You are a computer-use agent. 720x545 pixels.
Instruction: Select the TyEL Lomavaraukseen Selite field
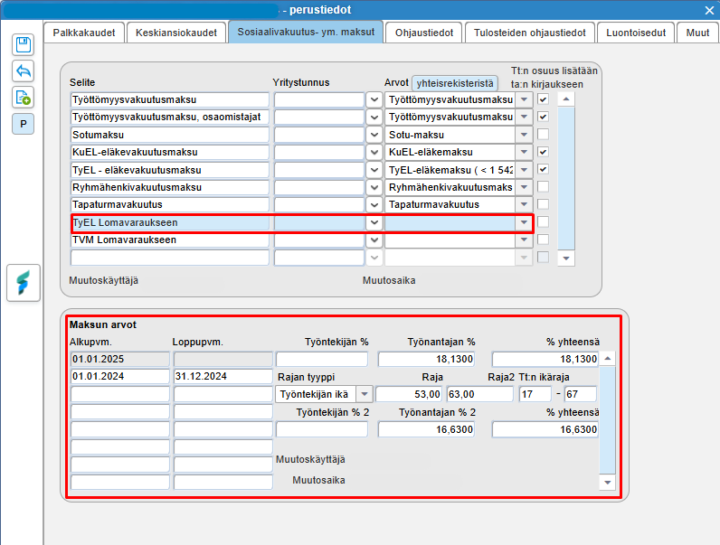(x=169, y=222)
